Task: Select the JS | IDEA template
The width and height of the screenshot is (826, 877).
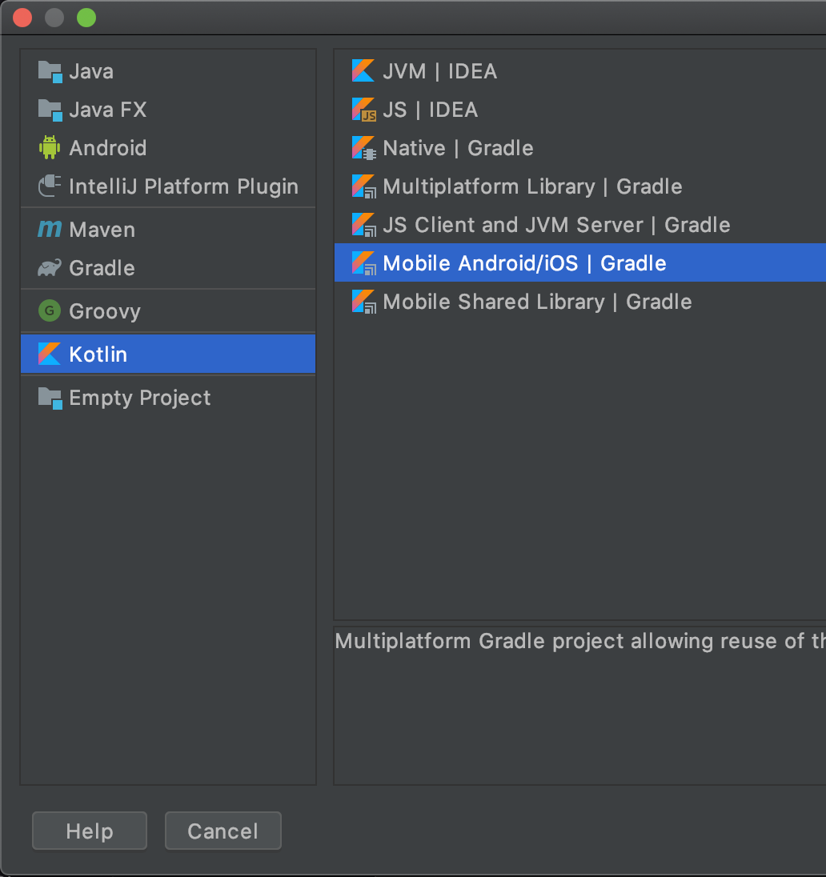Action: 430,110
